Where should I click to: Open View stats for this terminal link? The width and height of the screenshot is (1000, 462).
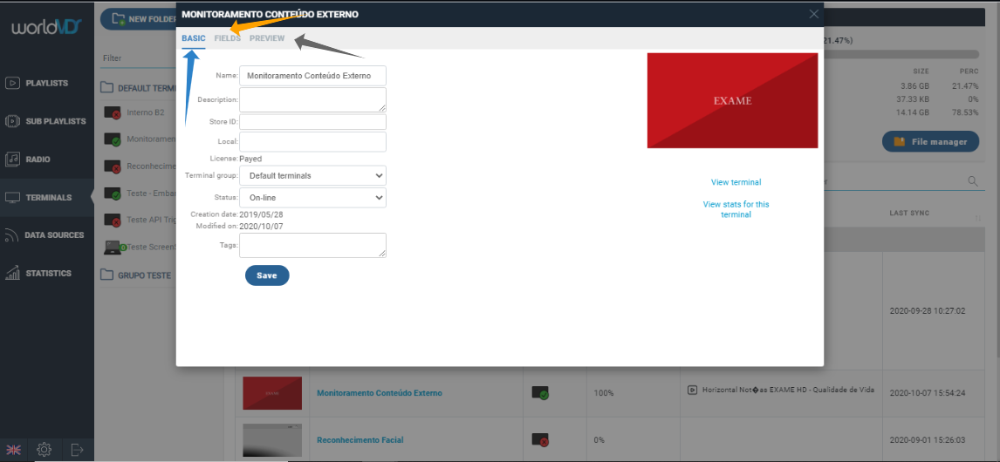(736, 210)
